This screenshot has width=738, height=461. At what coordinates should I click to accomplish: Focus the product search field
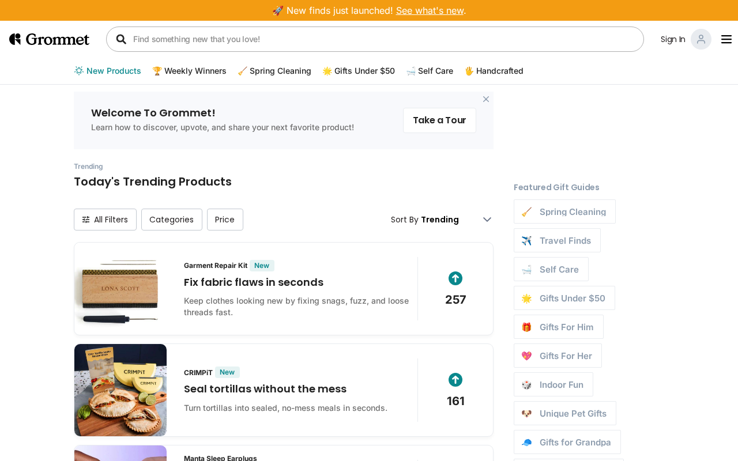(381, 39)
